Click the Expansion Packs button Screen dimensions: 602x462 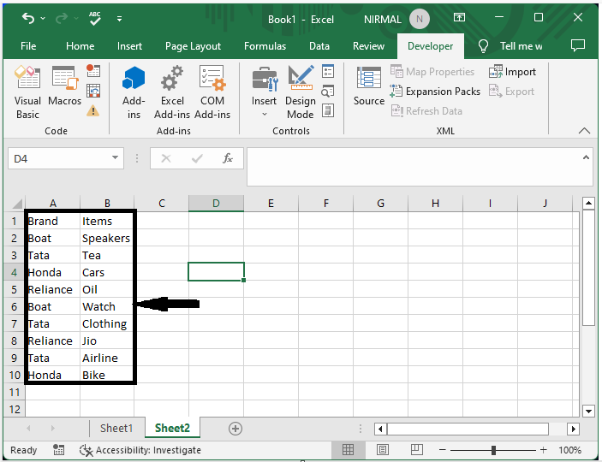(x=435, y=92)
